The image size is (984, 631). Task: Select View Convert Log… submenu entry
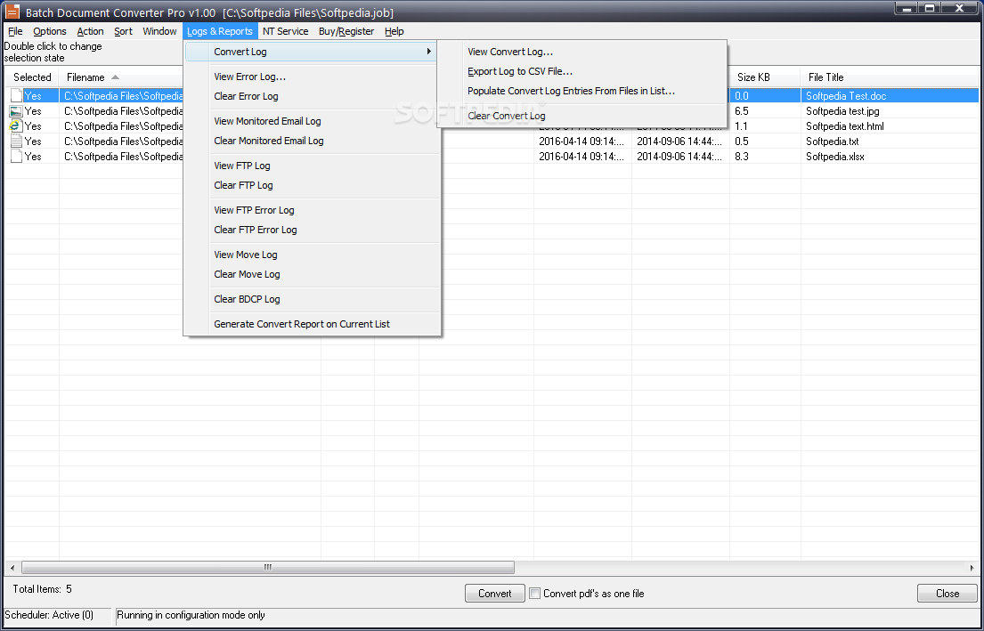(x=510, y=52)
